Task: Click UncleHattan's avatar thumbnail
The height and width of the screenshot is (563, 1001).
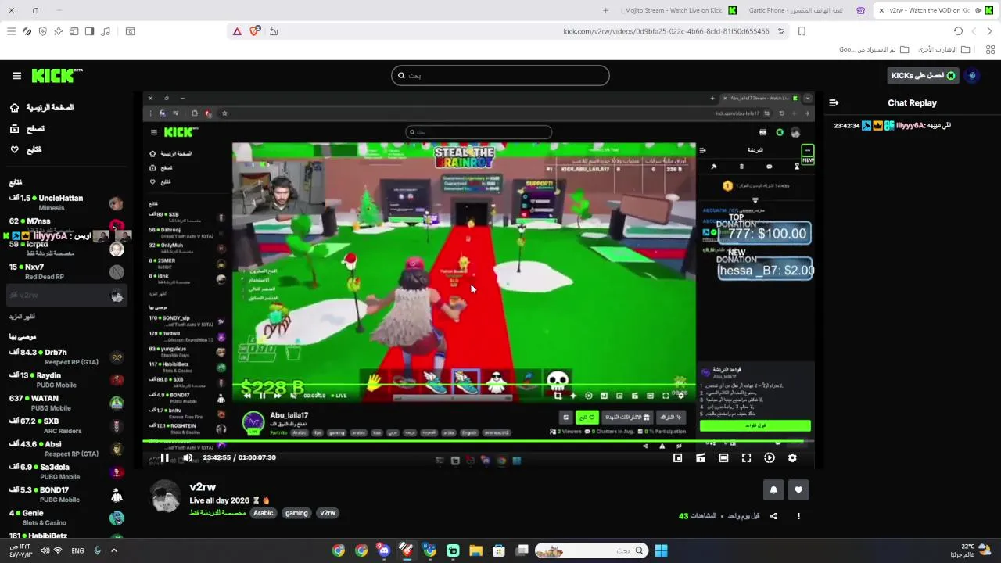Action: 117,204
